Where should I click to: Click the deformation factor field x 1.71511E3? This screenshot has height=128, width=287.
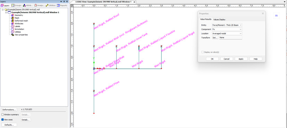tap(43, 109)
